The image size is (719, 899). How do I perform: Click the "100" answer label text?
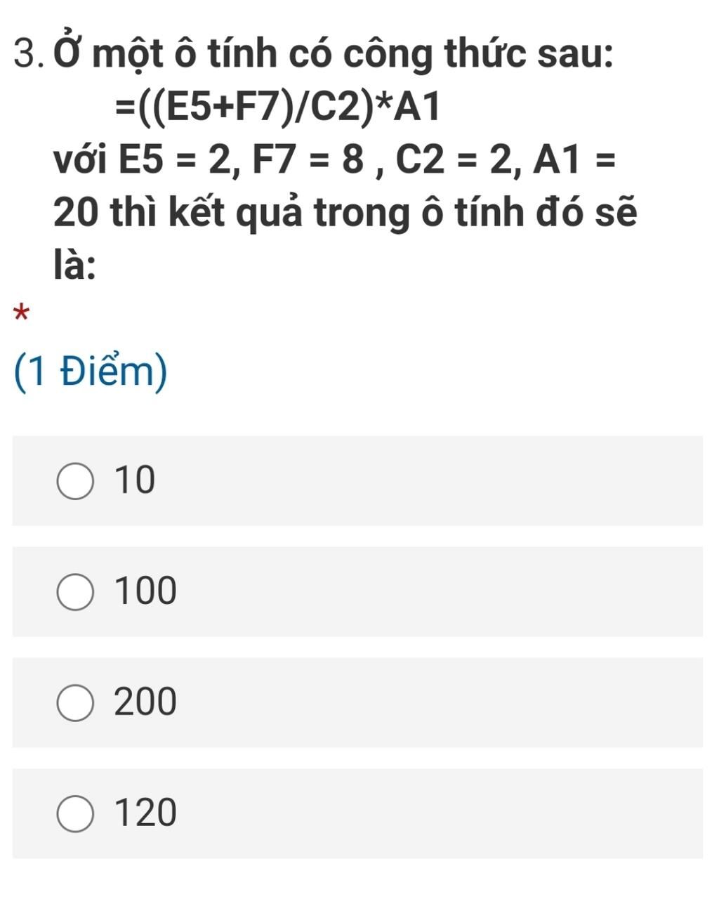(145, 591)
